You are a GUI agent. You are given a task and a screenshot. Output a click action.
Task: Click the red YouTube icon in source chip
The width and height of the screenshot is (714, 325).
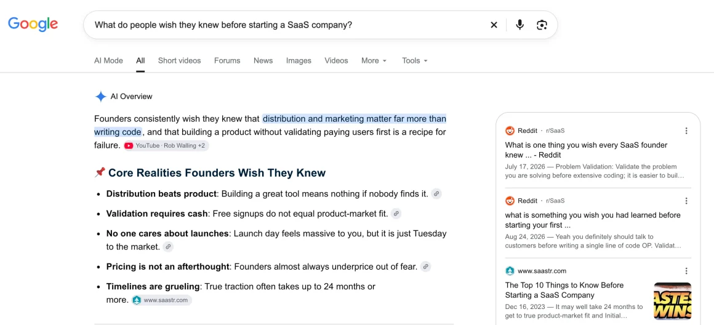point(129,146)
